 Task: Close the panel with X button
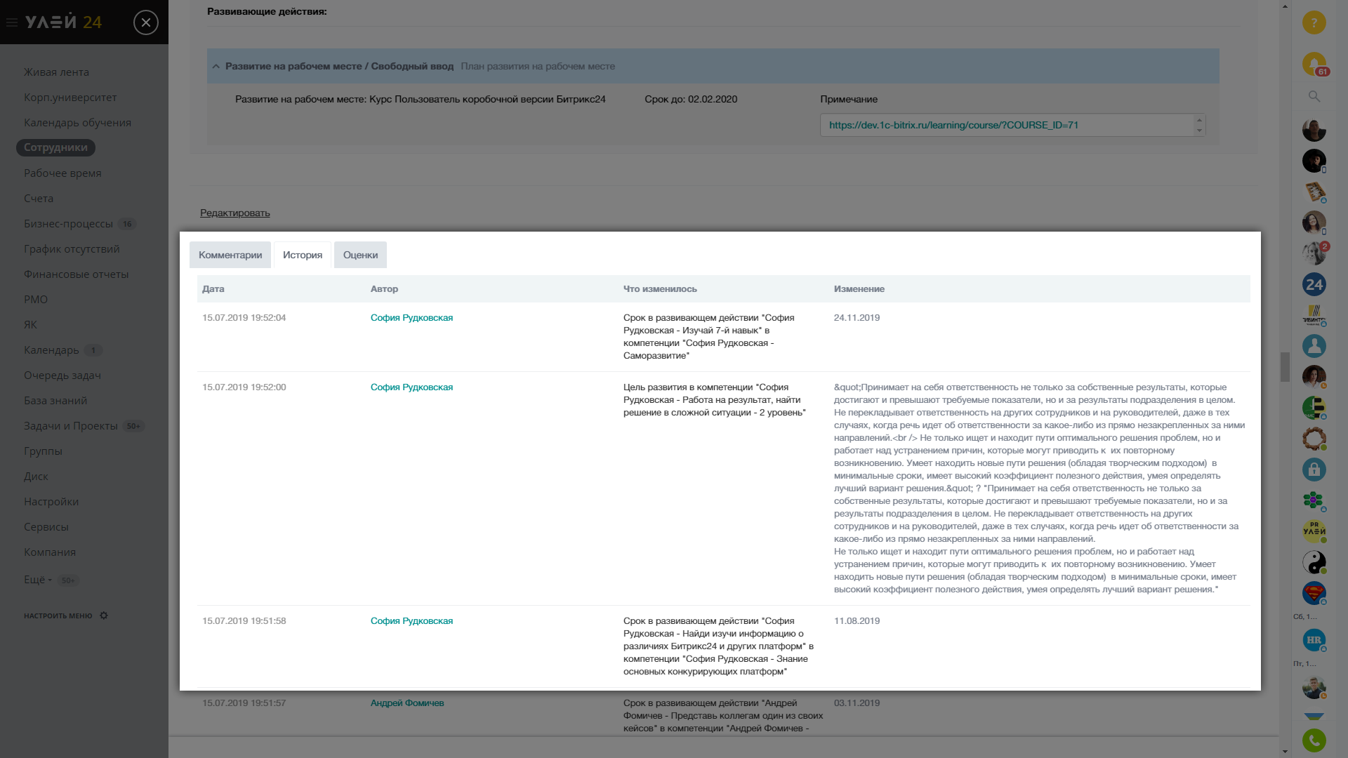[146, 22]
